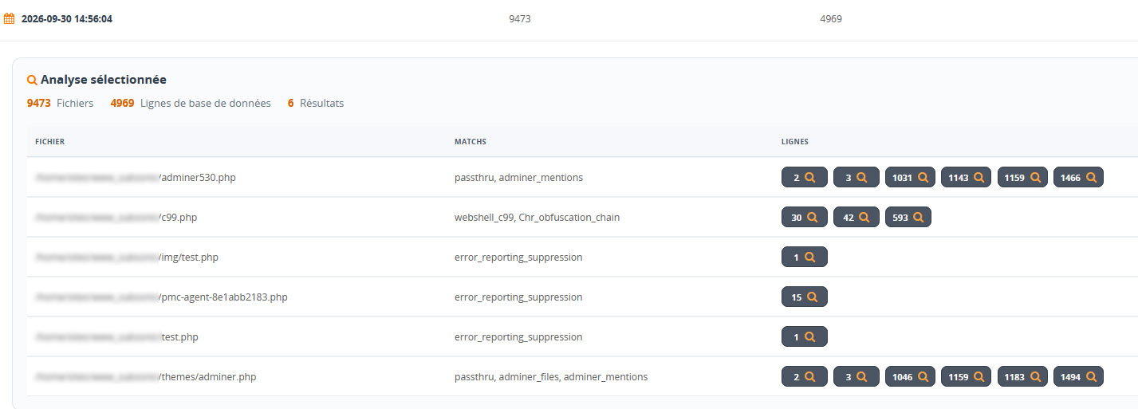The height and width of the screenshot is (409, 1138).
Task: Open line 15 of pmc-agent-8e1abb2183.php
Action: 804,297
